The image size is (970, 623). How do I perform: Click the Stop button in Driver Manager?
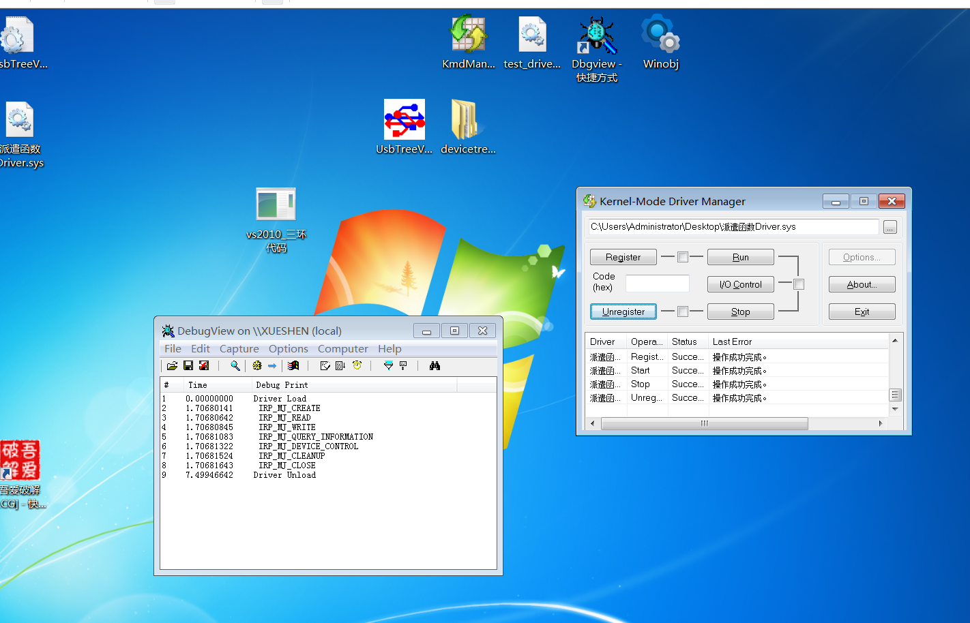click(x=741, y=311)
